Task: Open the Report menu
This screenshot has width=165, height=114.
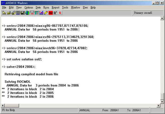Action: click(x=55, y=7)
